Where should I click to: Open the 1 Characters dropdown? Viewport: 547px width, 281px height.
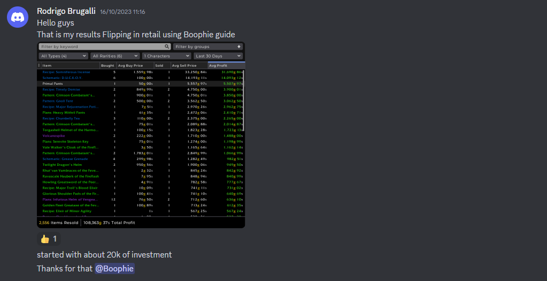[x=167, y=56]
